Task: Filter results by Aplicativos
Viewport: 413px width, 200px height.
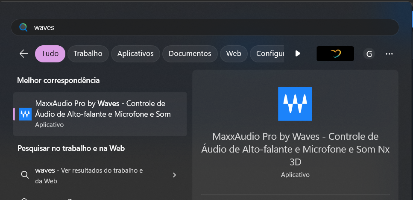Action: [x=135, y=53]
